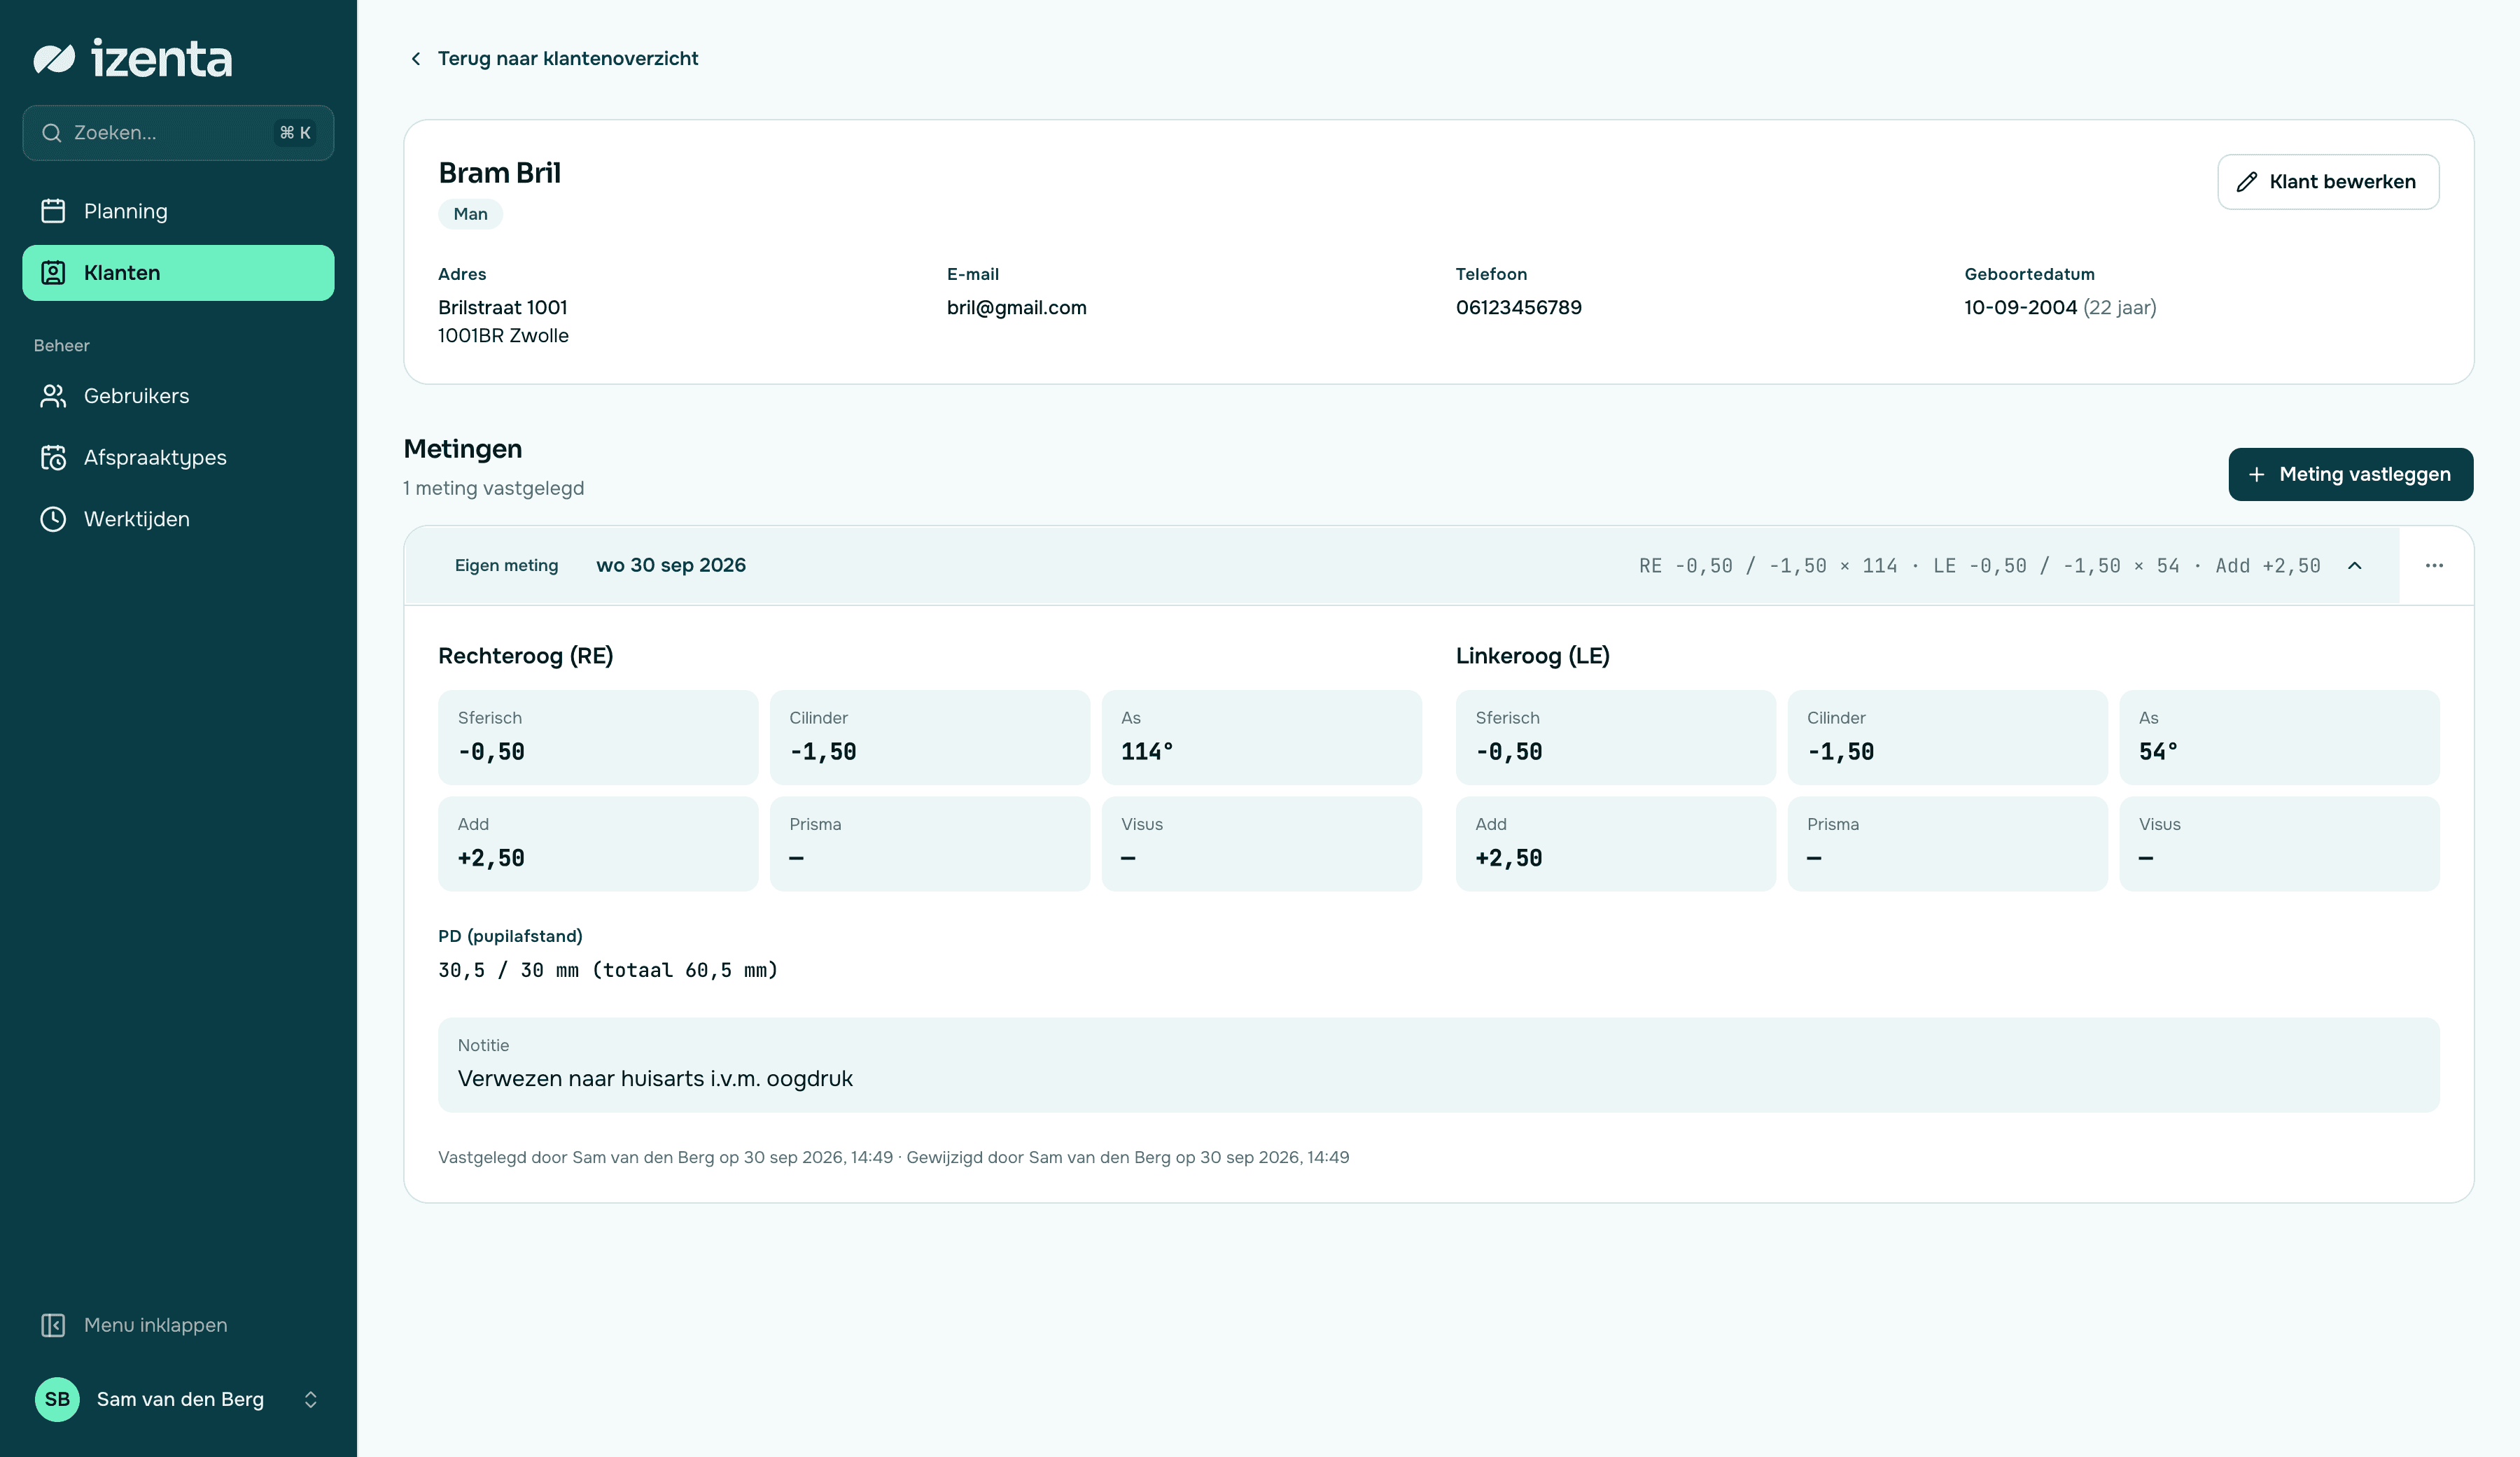2520x1457 pixels.
Task: Click the note Verwezen naar huisarts i.v.m. oogdruk
Action: coord(655,1079)
